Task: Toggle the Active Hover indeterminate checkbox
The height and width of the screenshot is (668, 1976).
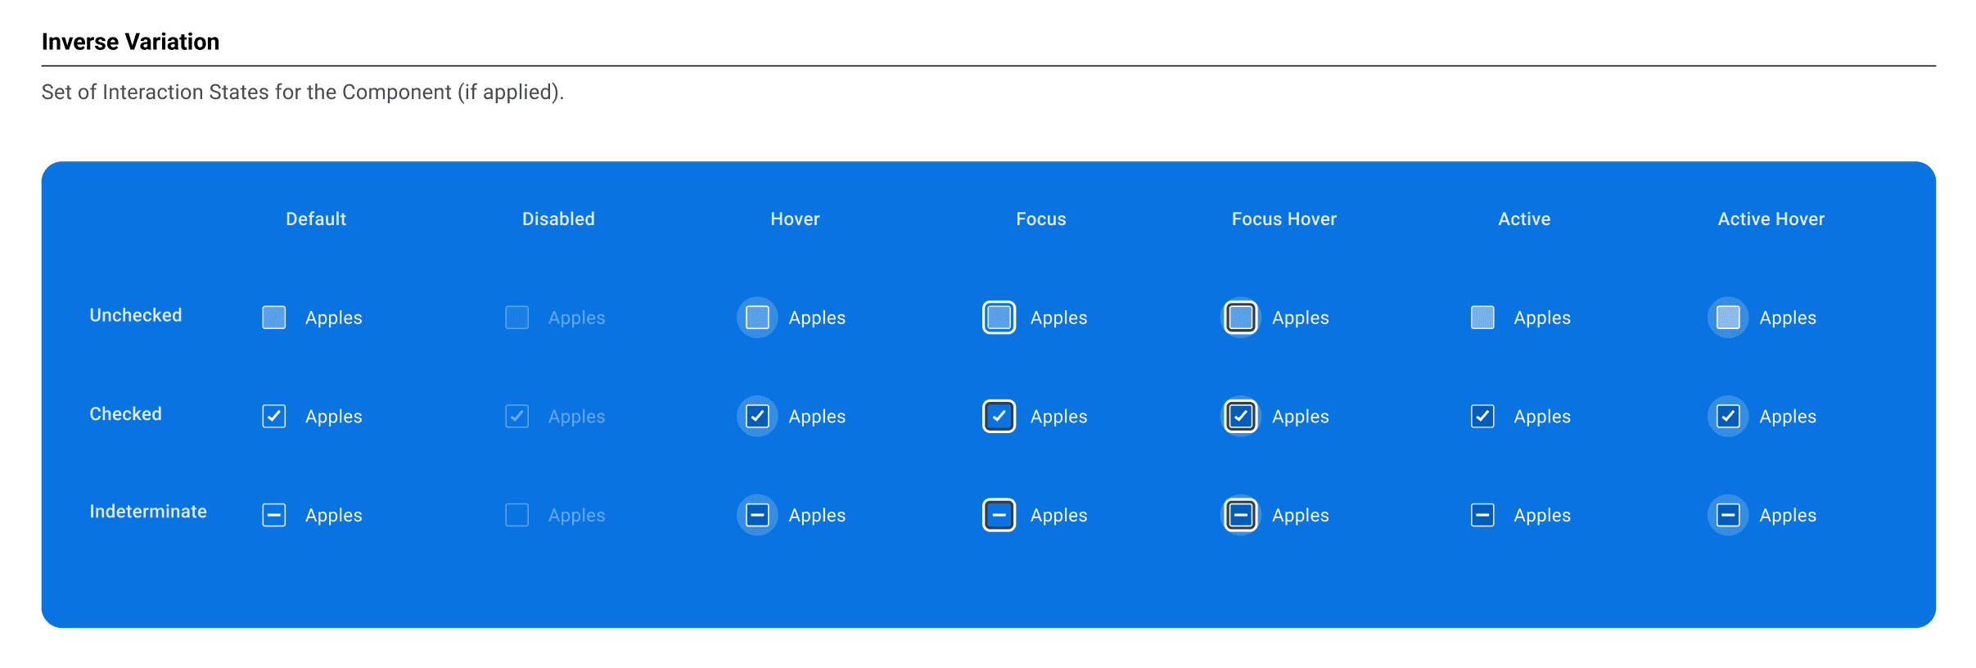Action: [1728, 516]
